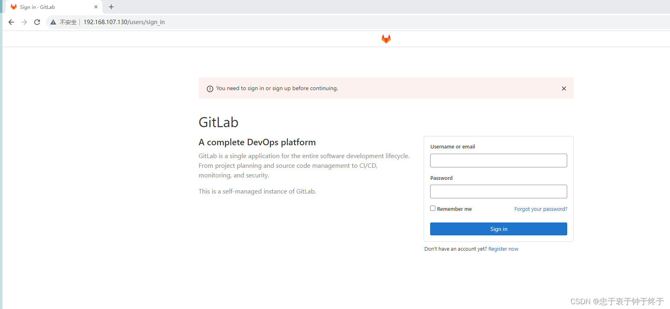This screenshot has width=670, height=309.
Task: Open the Forgot your password link
Action: [541, 209]
